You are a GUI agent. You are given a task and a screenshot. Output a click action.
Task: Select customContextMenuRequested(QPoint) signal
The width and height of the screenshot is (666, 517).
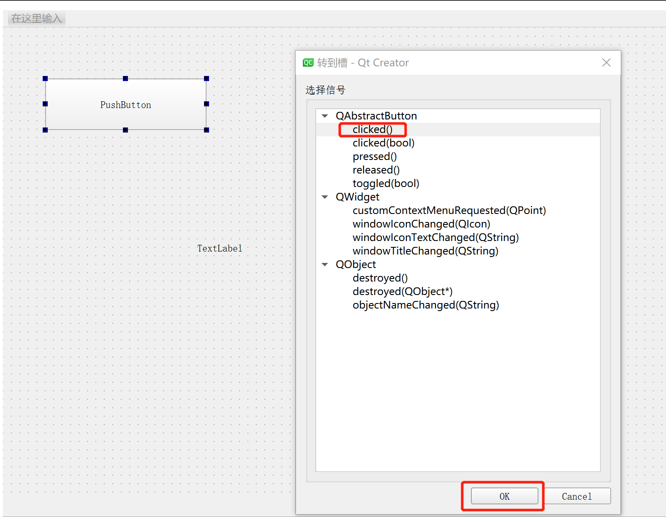click(449, 211)
